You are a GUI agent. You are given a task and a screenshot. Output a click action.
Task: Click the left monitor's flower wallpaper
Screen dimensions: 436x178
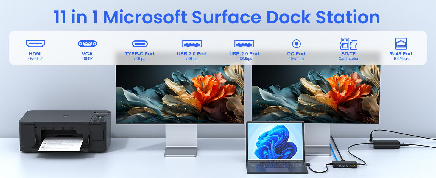180,94
